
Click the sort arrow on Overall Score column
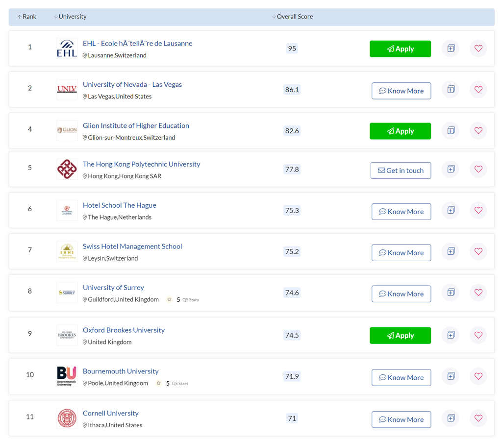(273, 16)
